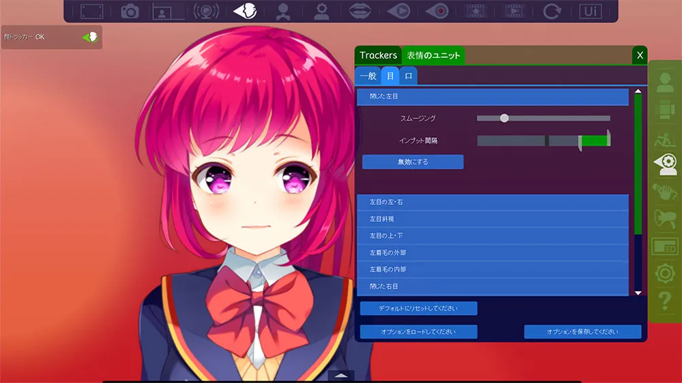Collapse the 閉じた左目 section header
This screenshot has width=682, height=383.
492,97
